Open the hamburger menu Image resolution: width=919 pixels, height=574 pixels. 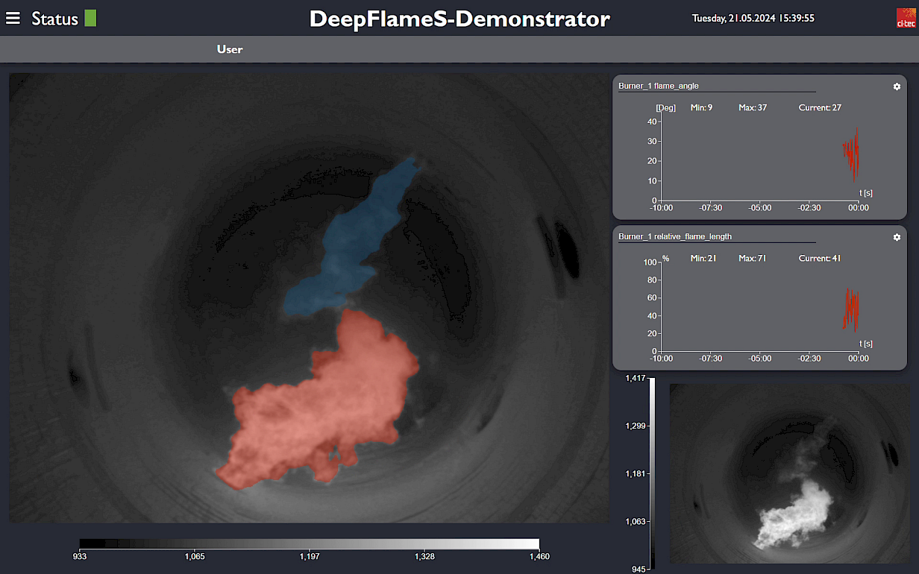[x=13, y=18]
